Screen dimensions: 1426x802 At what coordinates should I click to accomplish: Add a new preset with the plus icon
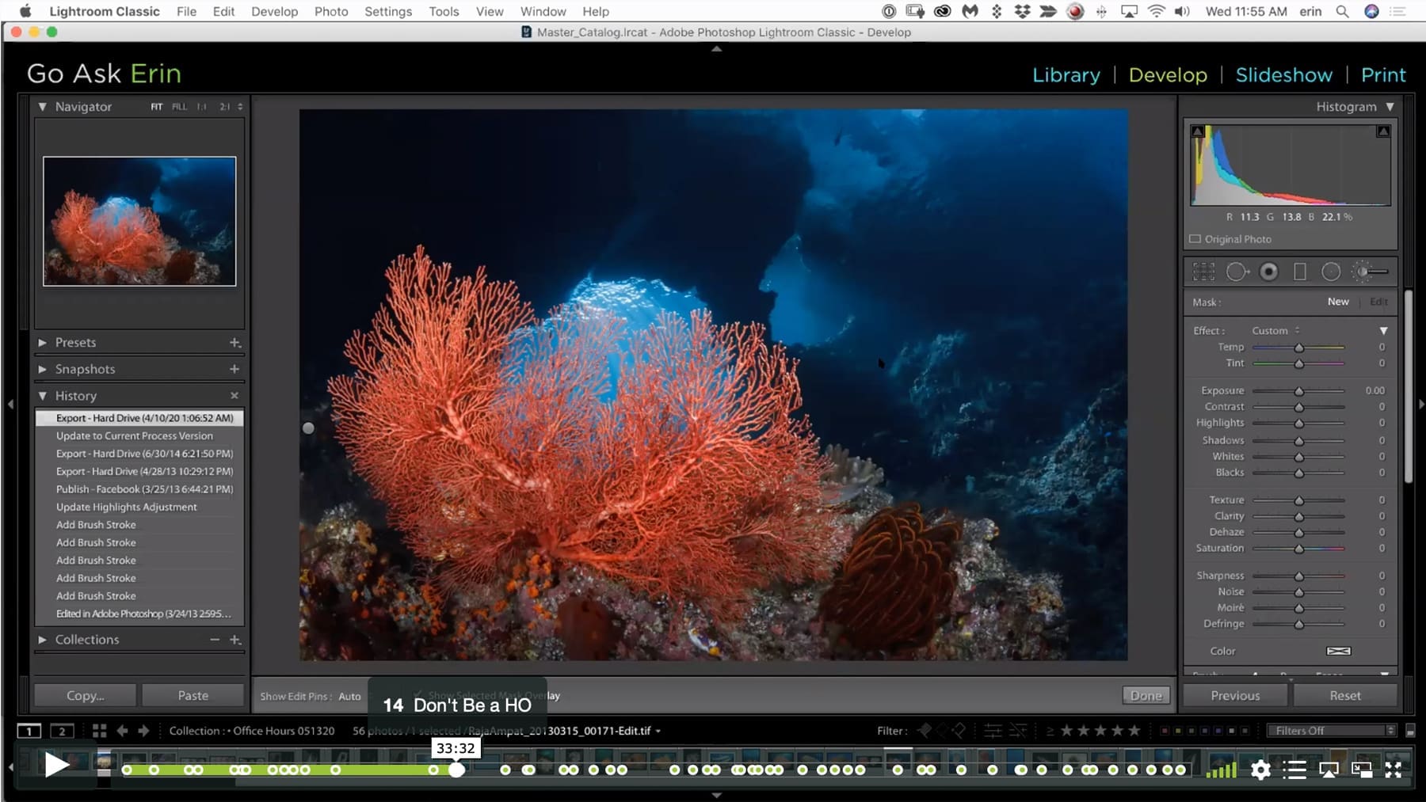[234, 343]
